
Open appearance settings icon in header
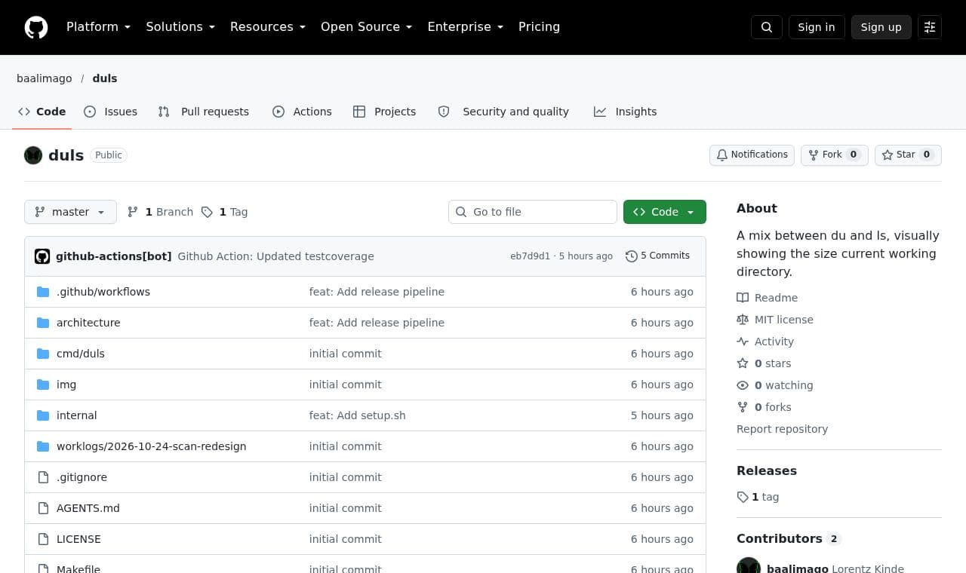tap(930, 27)
